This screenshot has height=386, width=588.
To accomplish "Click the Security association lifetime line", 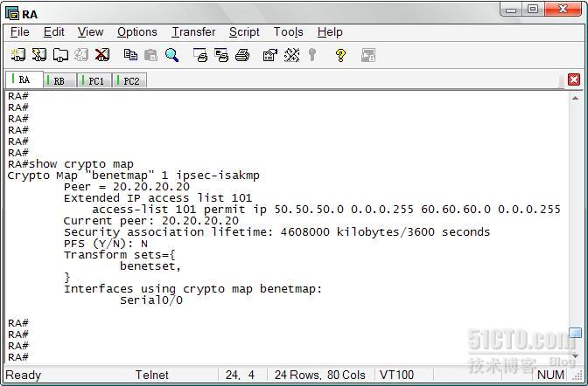I will click(276, 232).
